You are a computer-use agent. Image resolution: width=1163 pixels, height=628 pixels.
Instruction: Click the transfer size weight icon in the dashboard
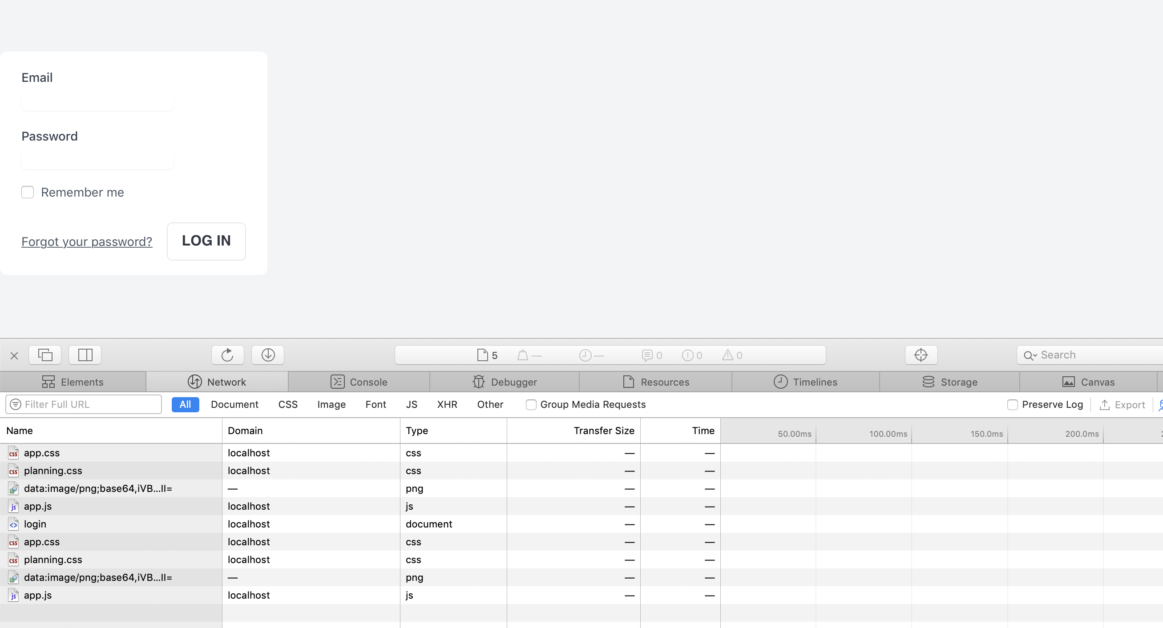coord(523,355)
